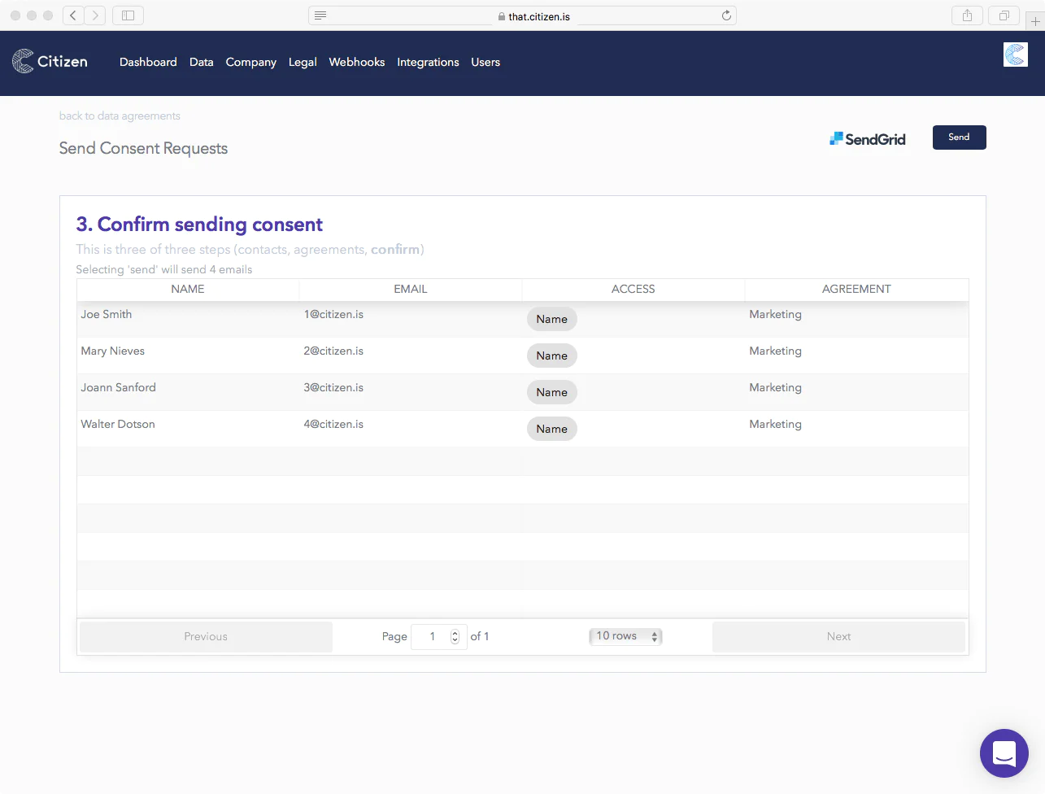Click the Citizen logo in header
This screenshot has height=794, width=1045.
coord(50,62)
